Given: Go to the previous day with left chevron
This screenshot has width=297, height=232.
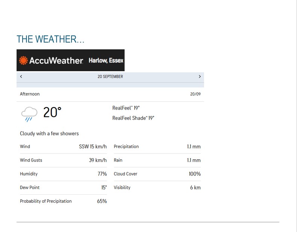Looking at the screenshot, I should (21, 76).
